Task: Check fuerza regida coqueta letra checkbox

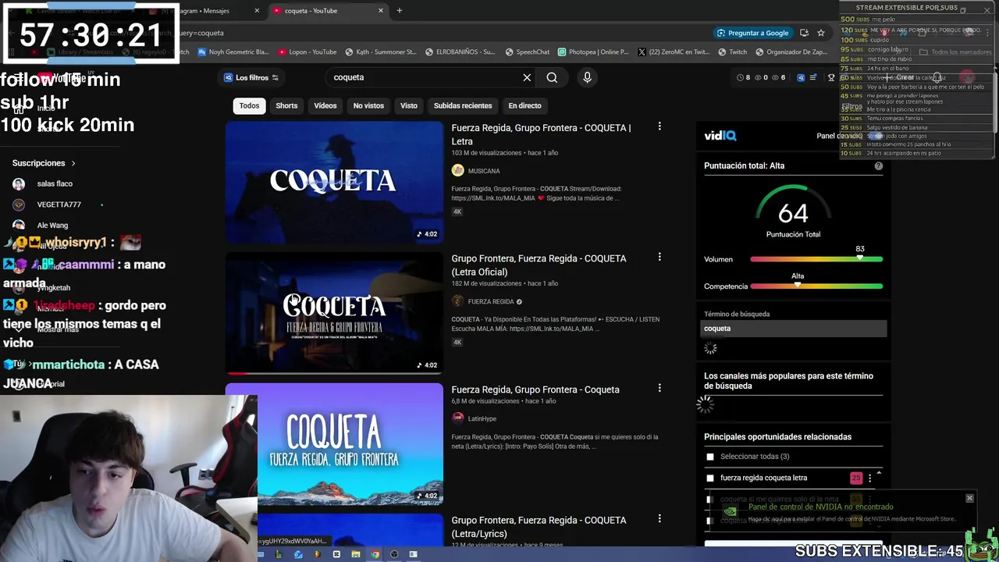Action: coord(710,478)
